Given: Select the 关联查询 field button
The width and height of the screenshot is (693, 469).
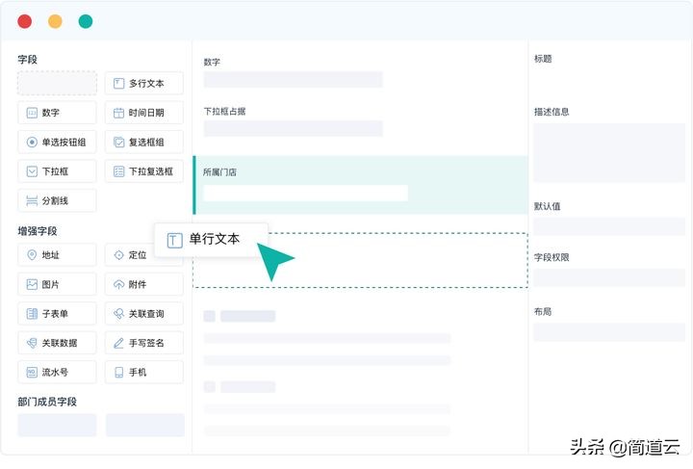Looking at the screenshot, I should pyautogui.click(x=144, y=313).
